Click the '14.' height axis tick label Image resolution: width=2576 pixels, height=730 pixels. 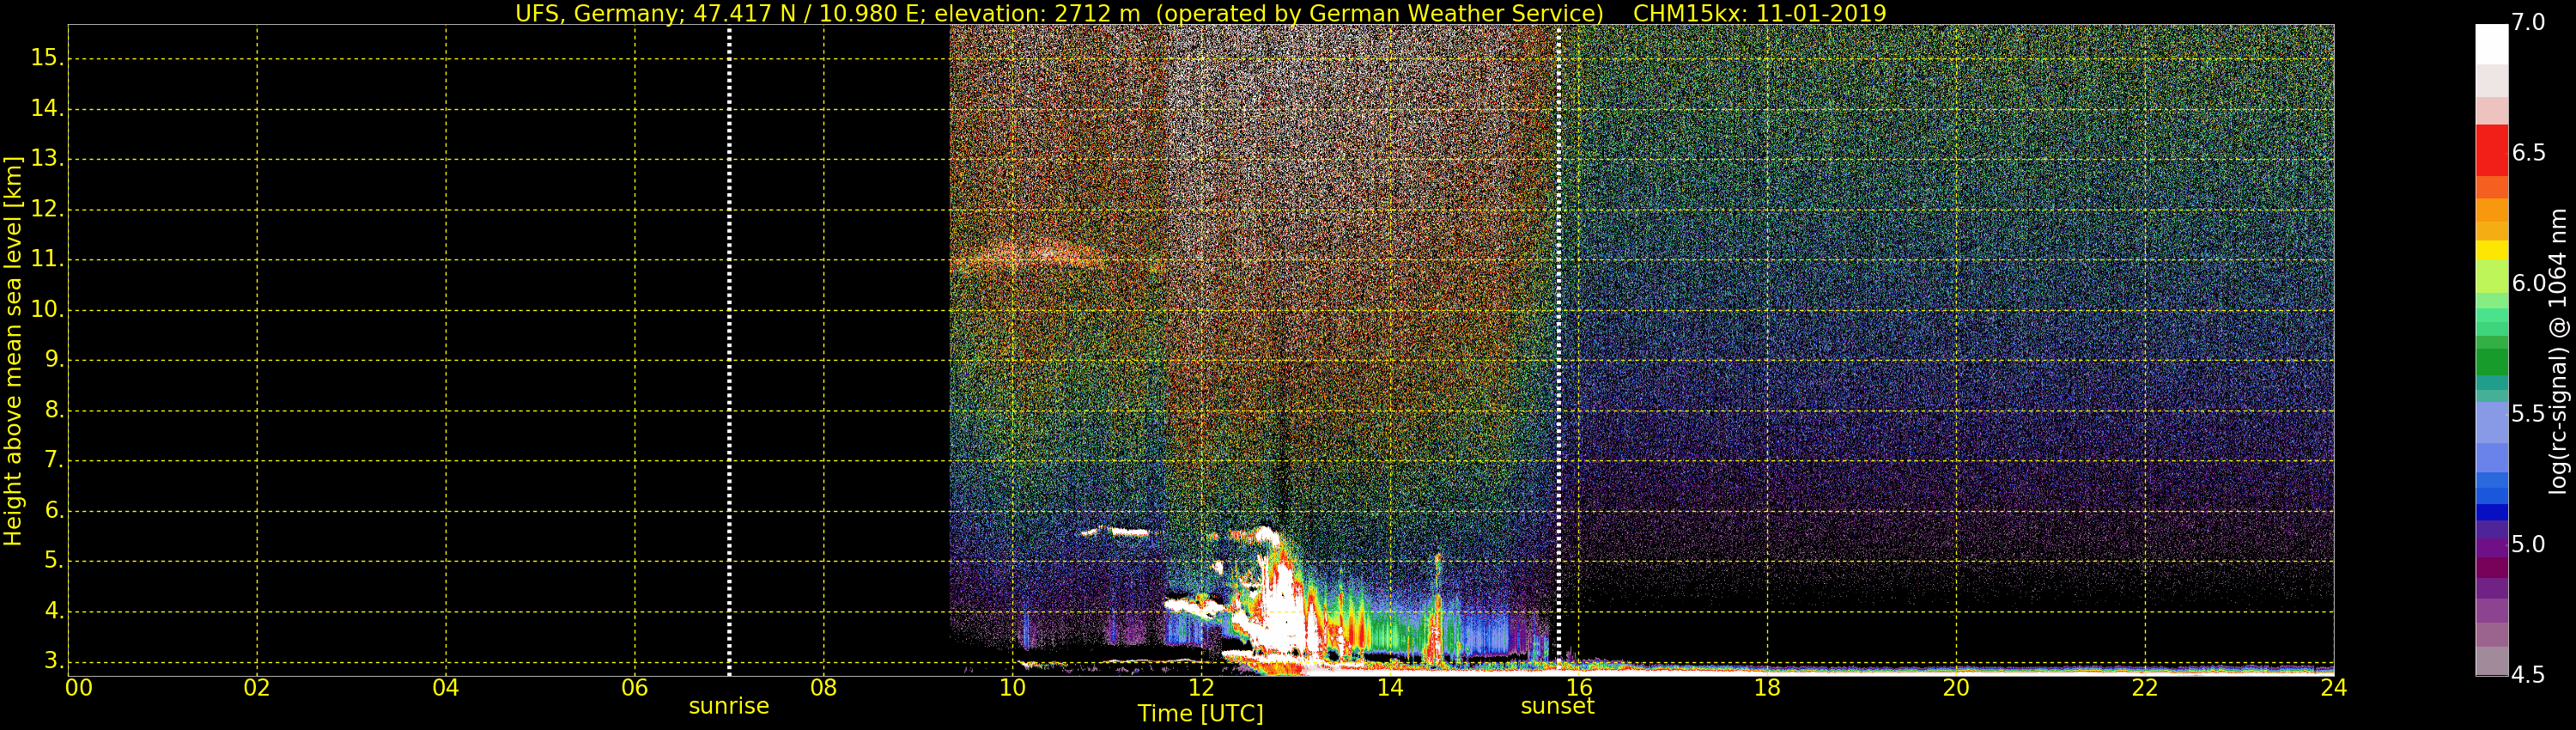point(47,108)
